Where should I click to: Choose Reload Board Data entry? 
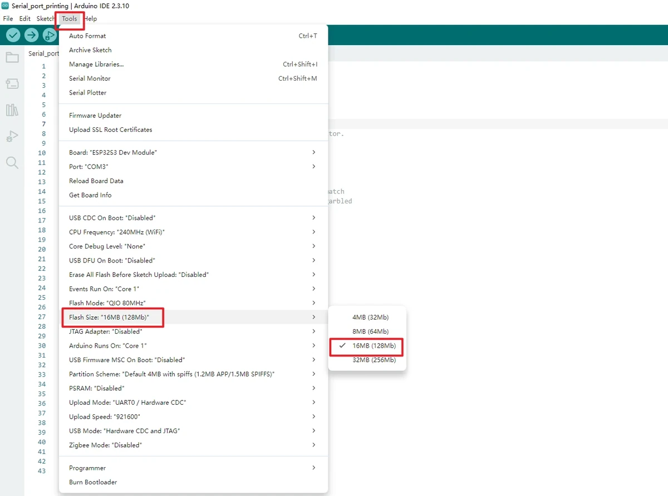(x=194, y=181)
